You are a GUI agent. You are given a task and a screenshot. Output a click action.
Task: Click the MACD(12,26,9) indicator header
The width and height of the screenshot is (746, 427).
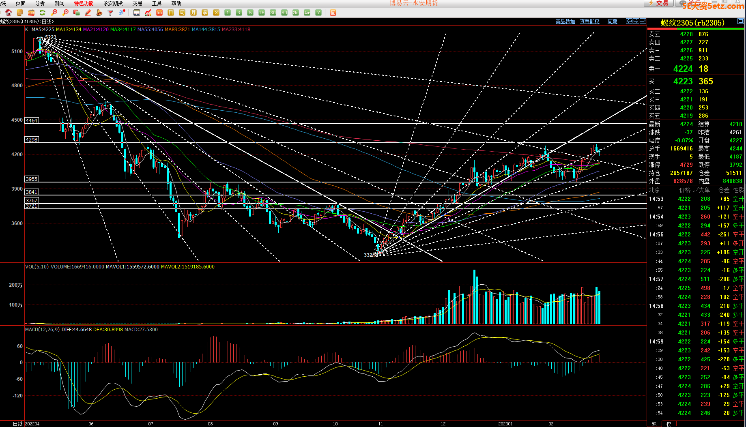coord(43,330)
